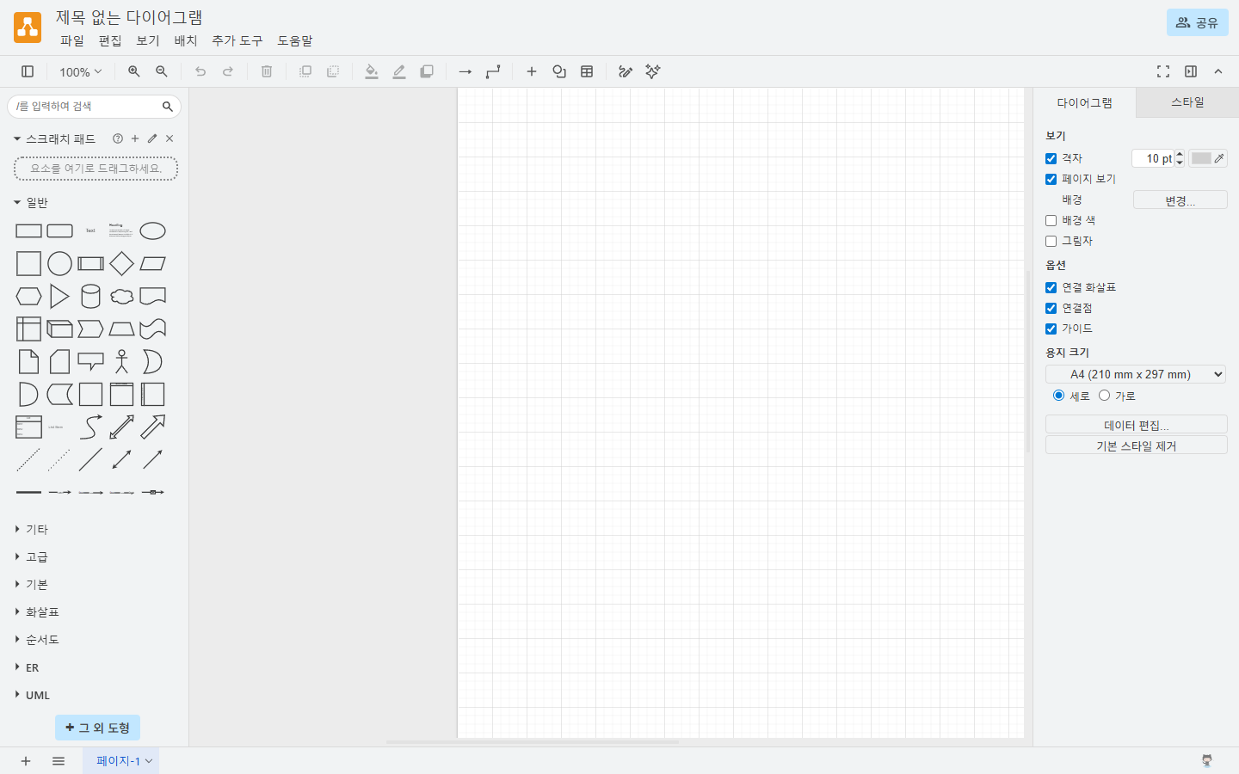Click the 공유 share button

click(1198, 22)
